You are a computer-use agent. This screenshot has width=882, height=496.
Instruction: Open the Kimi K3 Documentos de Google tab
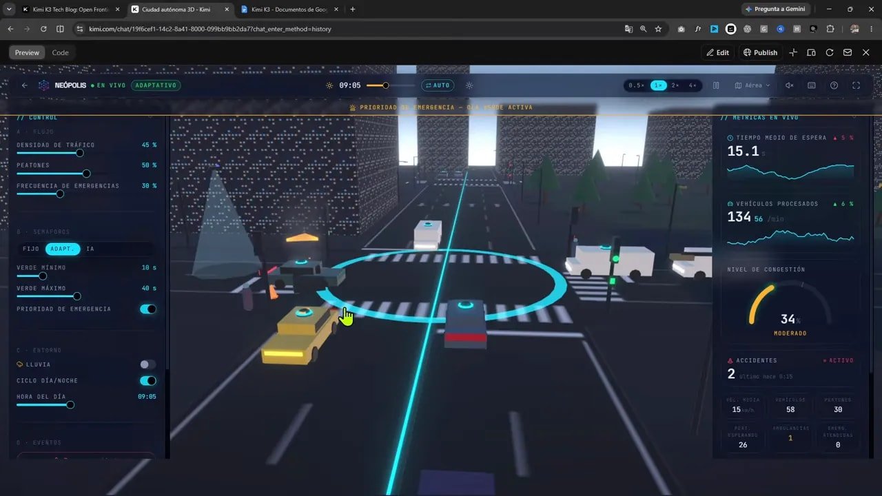pyautogui.click(x=289, y=9)
